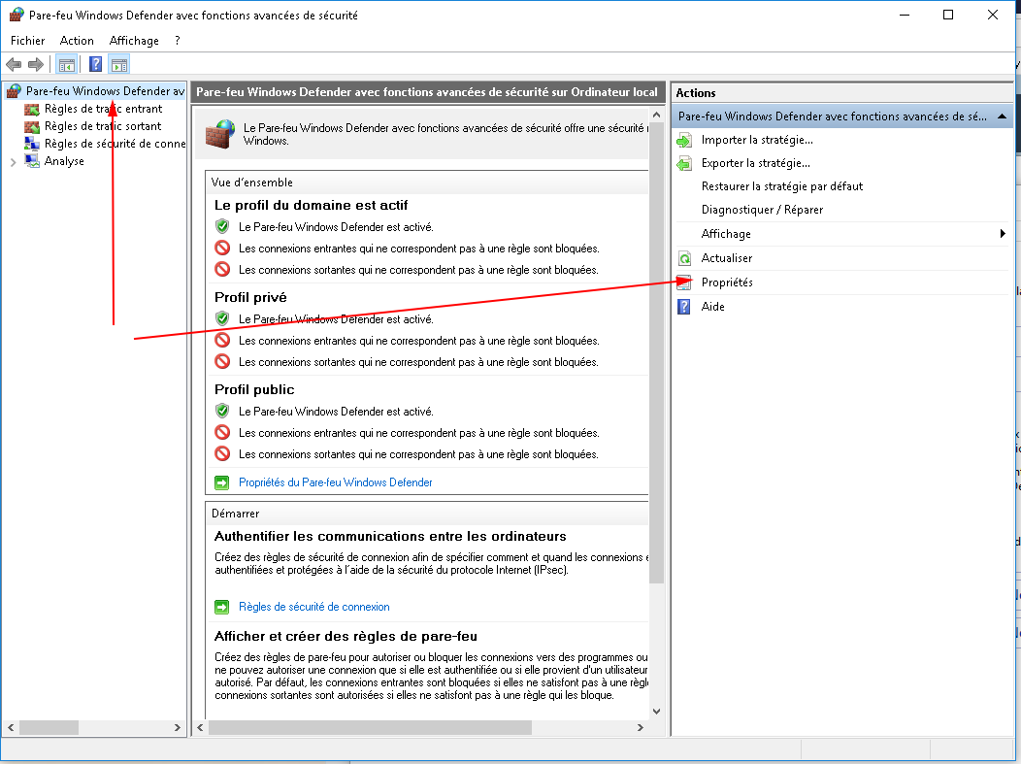Click 'Authentifier les communications entre les ordinateurs' heading

(x=391, y=536)
